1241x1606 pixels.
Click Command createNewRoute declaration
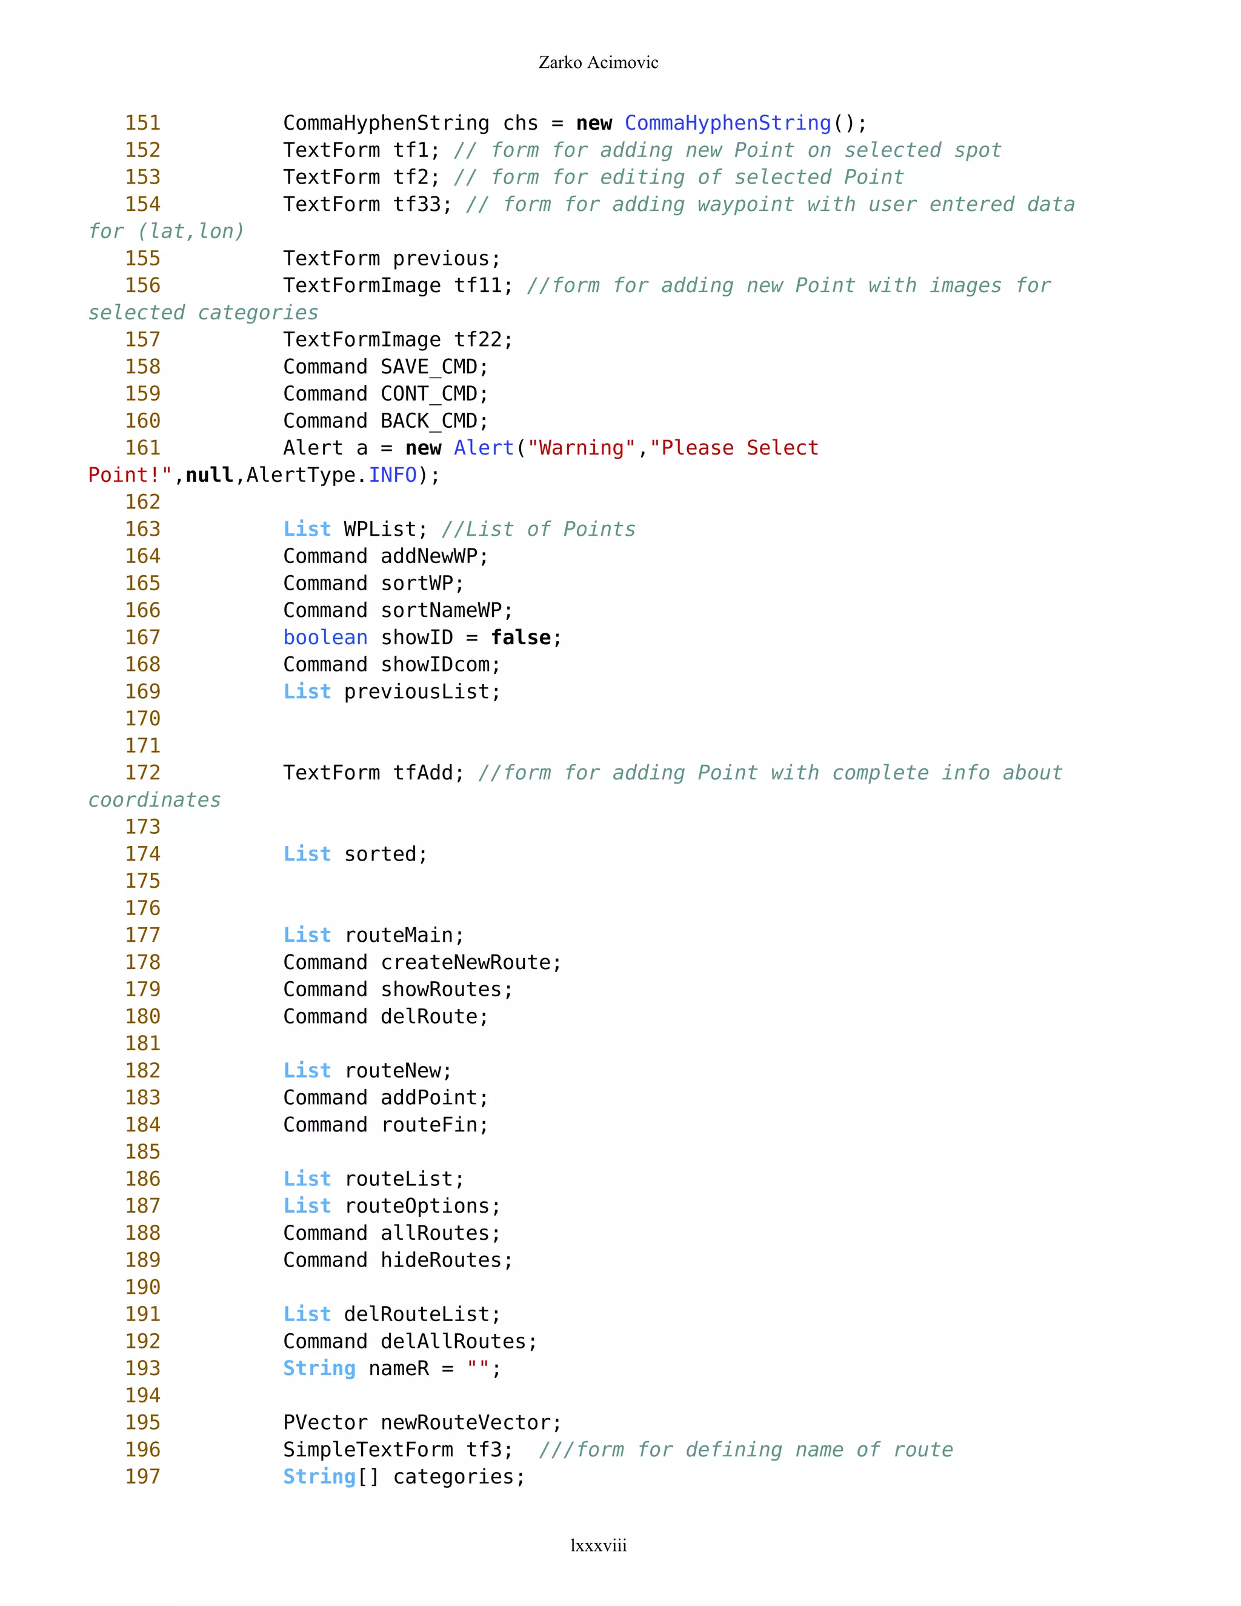coord(422,962)
